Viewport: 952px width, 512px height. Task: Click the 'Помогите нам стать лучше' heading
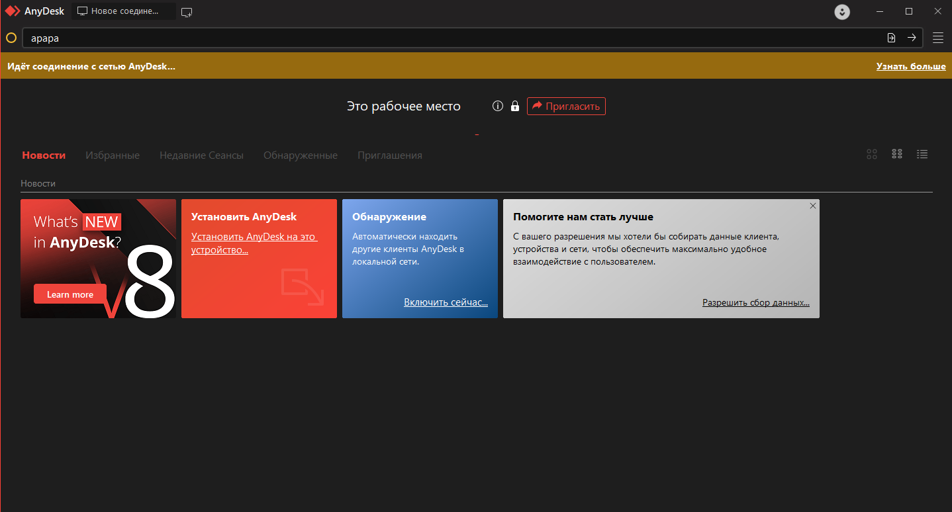pos(583,216)
